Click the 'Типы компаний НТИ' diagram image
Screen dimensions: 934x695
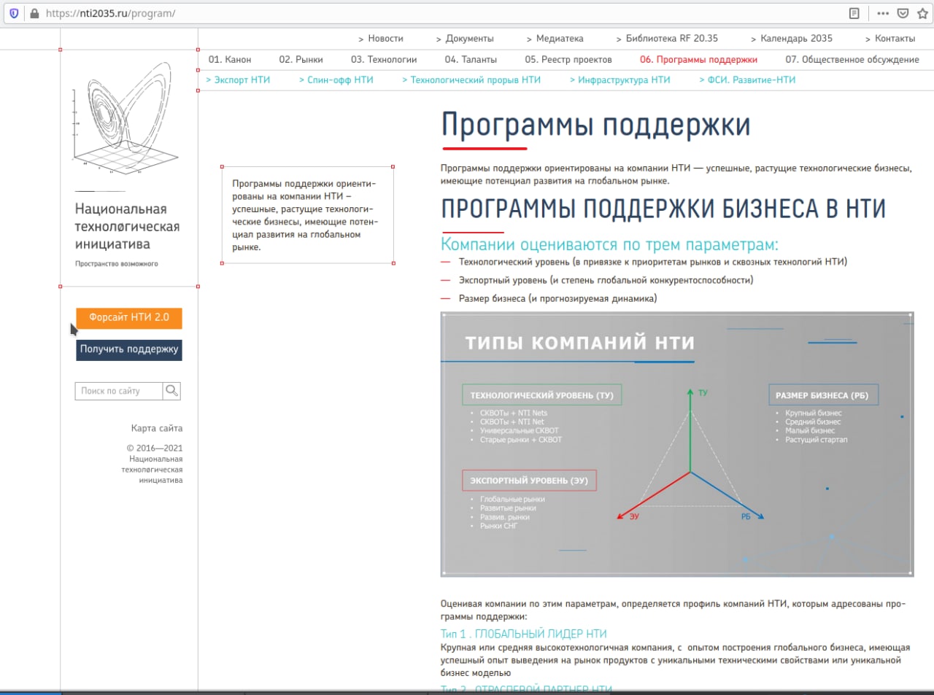pos(676,444)
